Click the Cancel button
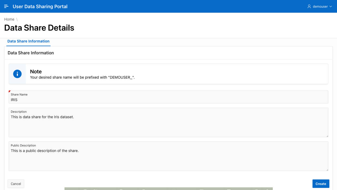The height and width of the screenshot is (190, 337). click(16, 184)
